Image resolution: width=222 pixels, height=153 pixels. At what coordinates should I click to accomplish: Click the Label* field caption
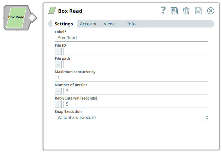tap(60, 32)
